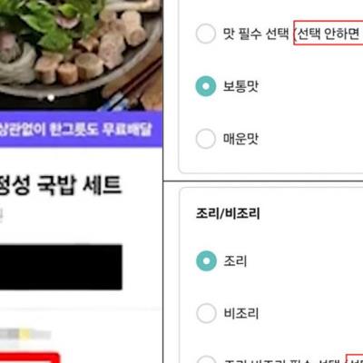Click the 보통맛 text label
Screen dimensions: 363x363
coord(240,86)
